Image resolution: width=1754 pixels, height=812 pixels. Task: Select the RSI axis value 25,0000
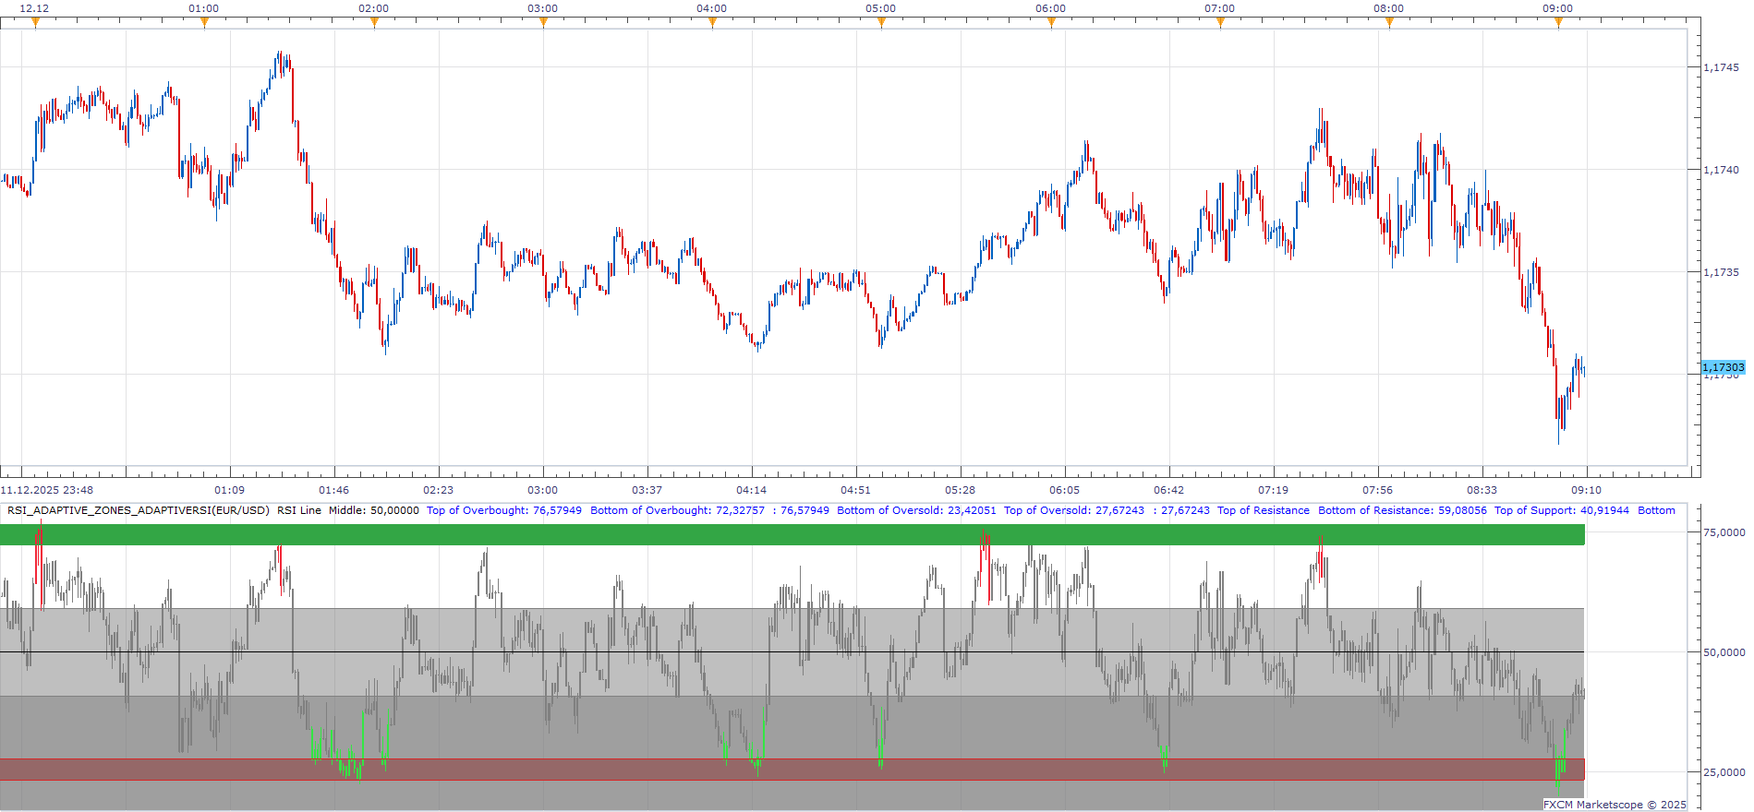[1724, 772]
